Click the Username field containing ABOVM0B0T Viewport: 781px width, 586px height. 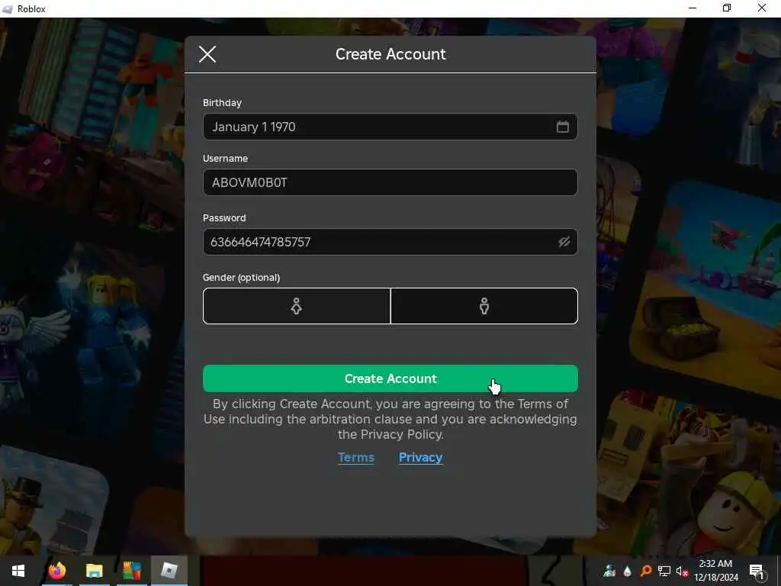(390, 182)
